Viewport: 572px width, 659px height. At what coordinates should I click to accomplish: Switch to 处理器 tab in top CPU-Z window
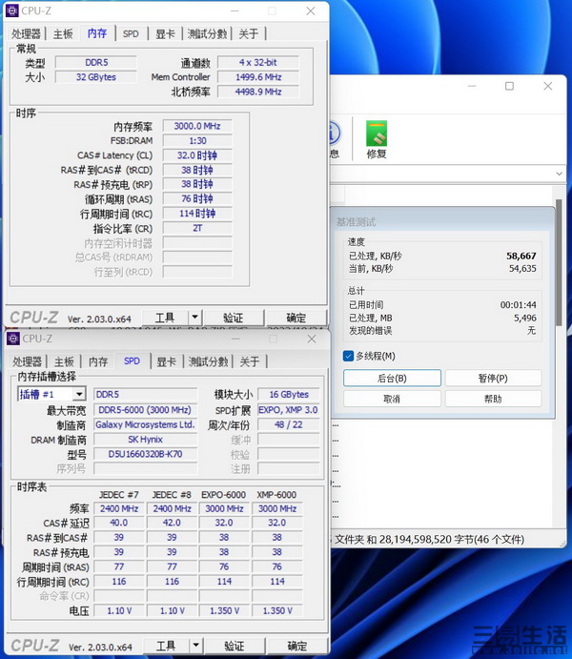[x=26, y=34]
